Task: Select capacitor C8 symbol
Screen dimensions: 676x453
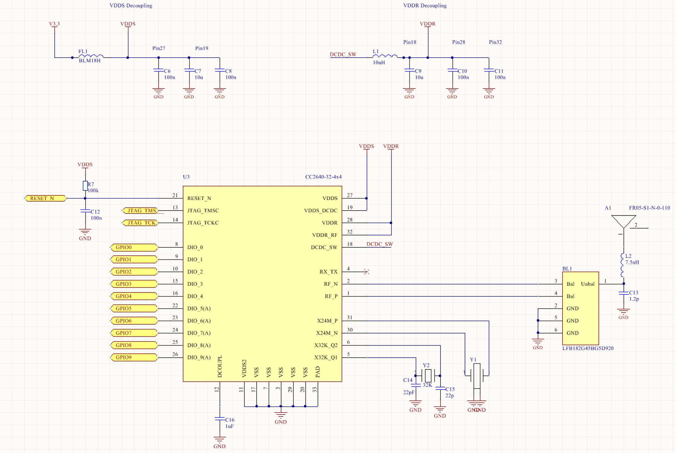Action: pyautogui.click(x=220, y=70)
